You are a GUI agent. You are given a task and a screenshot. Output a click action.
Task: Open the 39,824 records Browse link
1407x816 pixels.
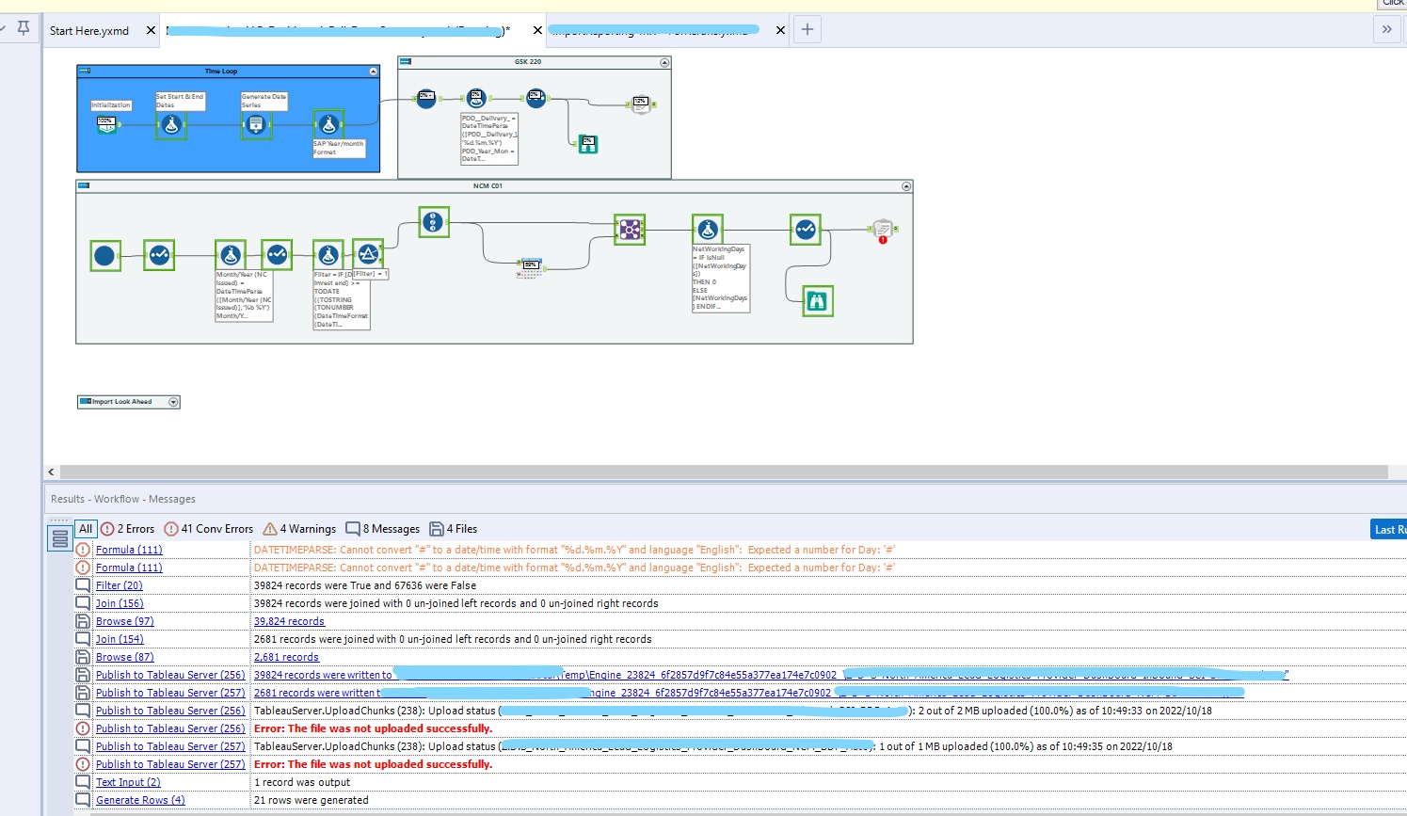point(289,621)
